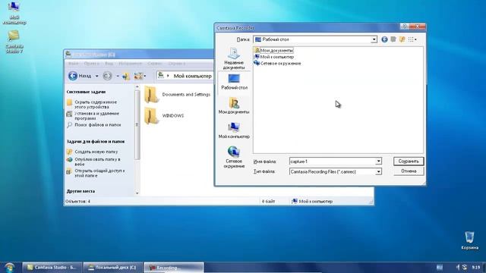Switch to the Camtasia Studio taskbar button
Viewport: 486px width, 273px height.
click(52, 268)
